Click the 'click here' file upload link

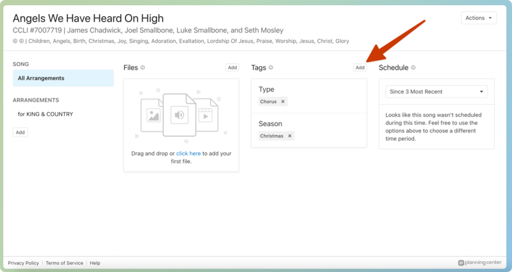pyautogui.click(x=188, y=154)
